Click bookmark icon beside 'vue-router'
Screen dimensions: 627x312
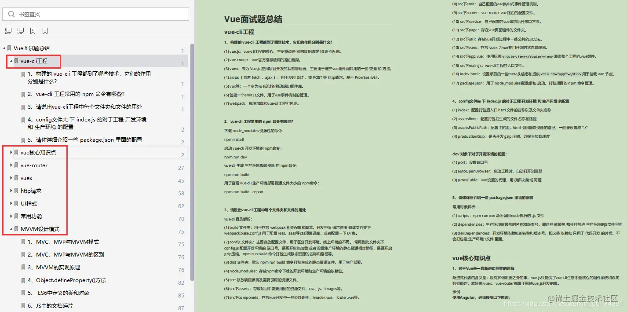tap(16, 165)
